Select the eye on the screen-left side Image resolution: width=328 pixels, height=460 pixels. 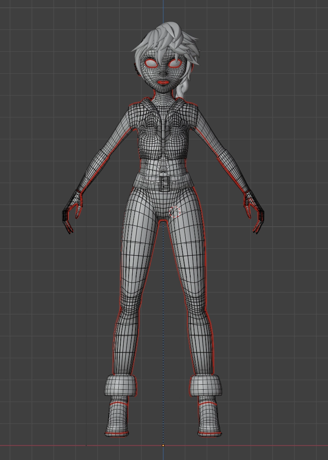[151, 63]
